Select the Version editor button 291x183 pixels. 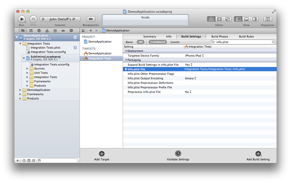click(227, 19)
